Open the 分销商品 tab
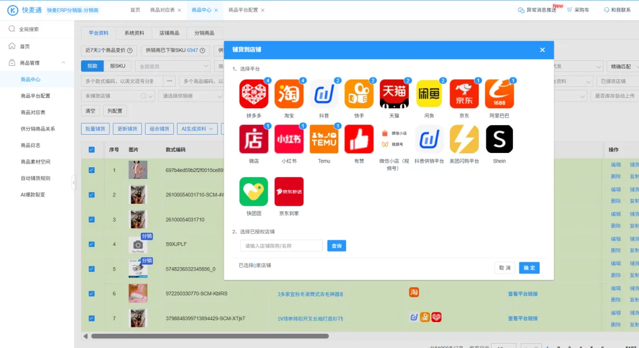 [204, 33]
